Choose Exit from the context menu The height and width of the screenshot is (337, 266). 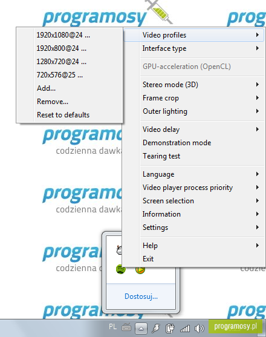pyautogui.click(x=194, y=259)
